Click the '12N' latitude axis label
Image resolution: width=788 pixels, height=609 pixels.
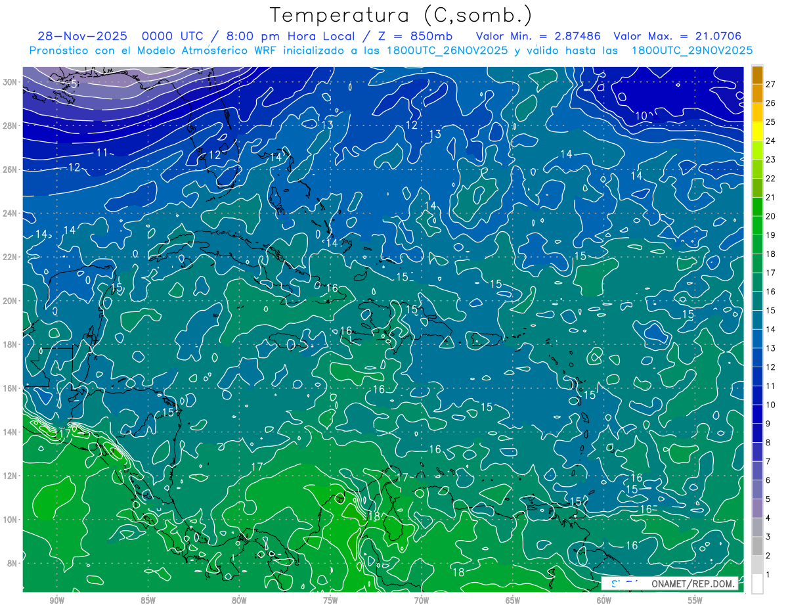[11, 476]
